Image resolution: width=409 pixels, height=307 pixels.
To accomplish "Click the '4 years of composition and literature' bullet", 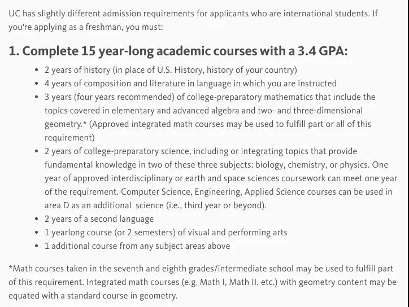I will coord(190,84).
